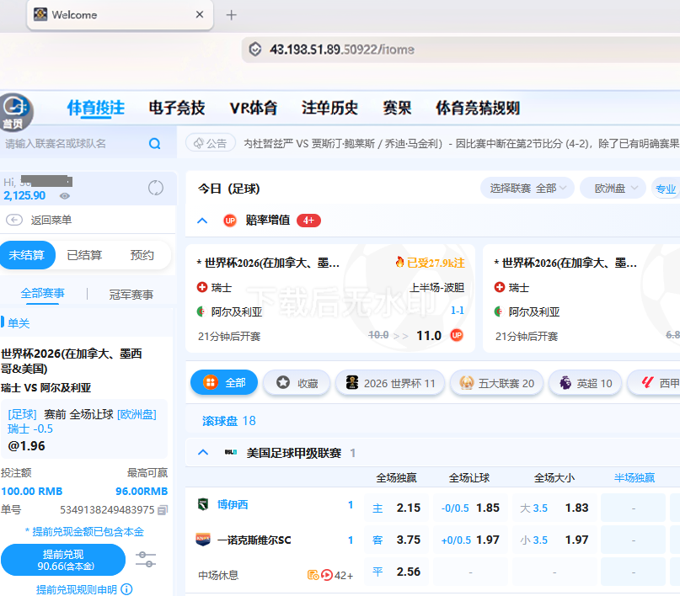Open the 注单历史 menu
This screenshot has height=596, width=680.
(x=330, y=108)
